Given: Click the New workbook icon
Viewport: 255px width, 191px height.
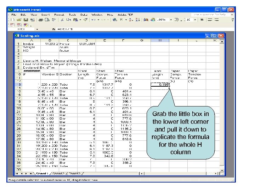Looking at the screenshot, I should (13, 20).
